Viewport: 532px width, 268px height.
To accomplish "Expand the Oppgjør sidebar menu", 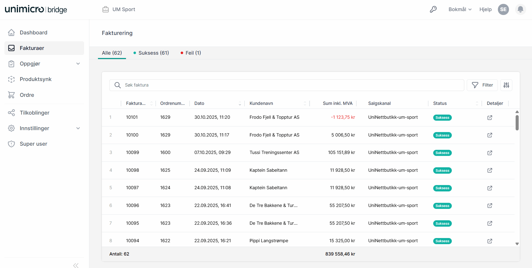I will pyautogui.click(x=78, y=64).
